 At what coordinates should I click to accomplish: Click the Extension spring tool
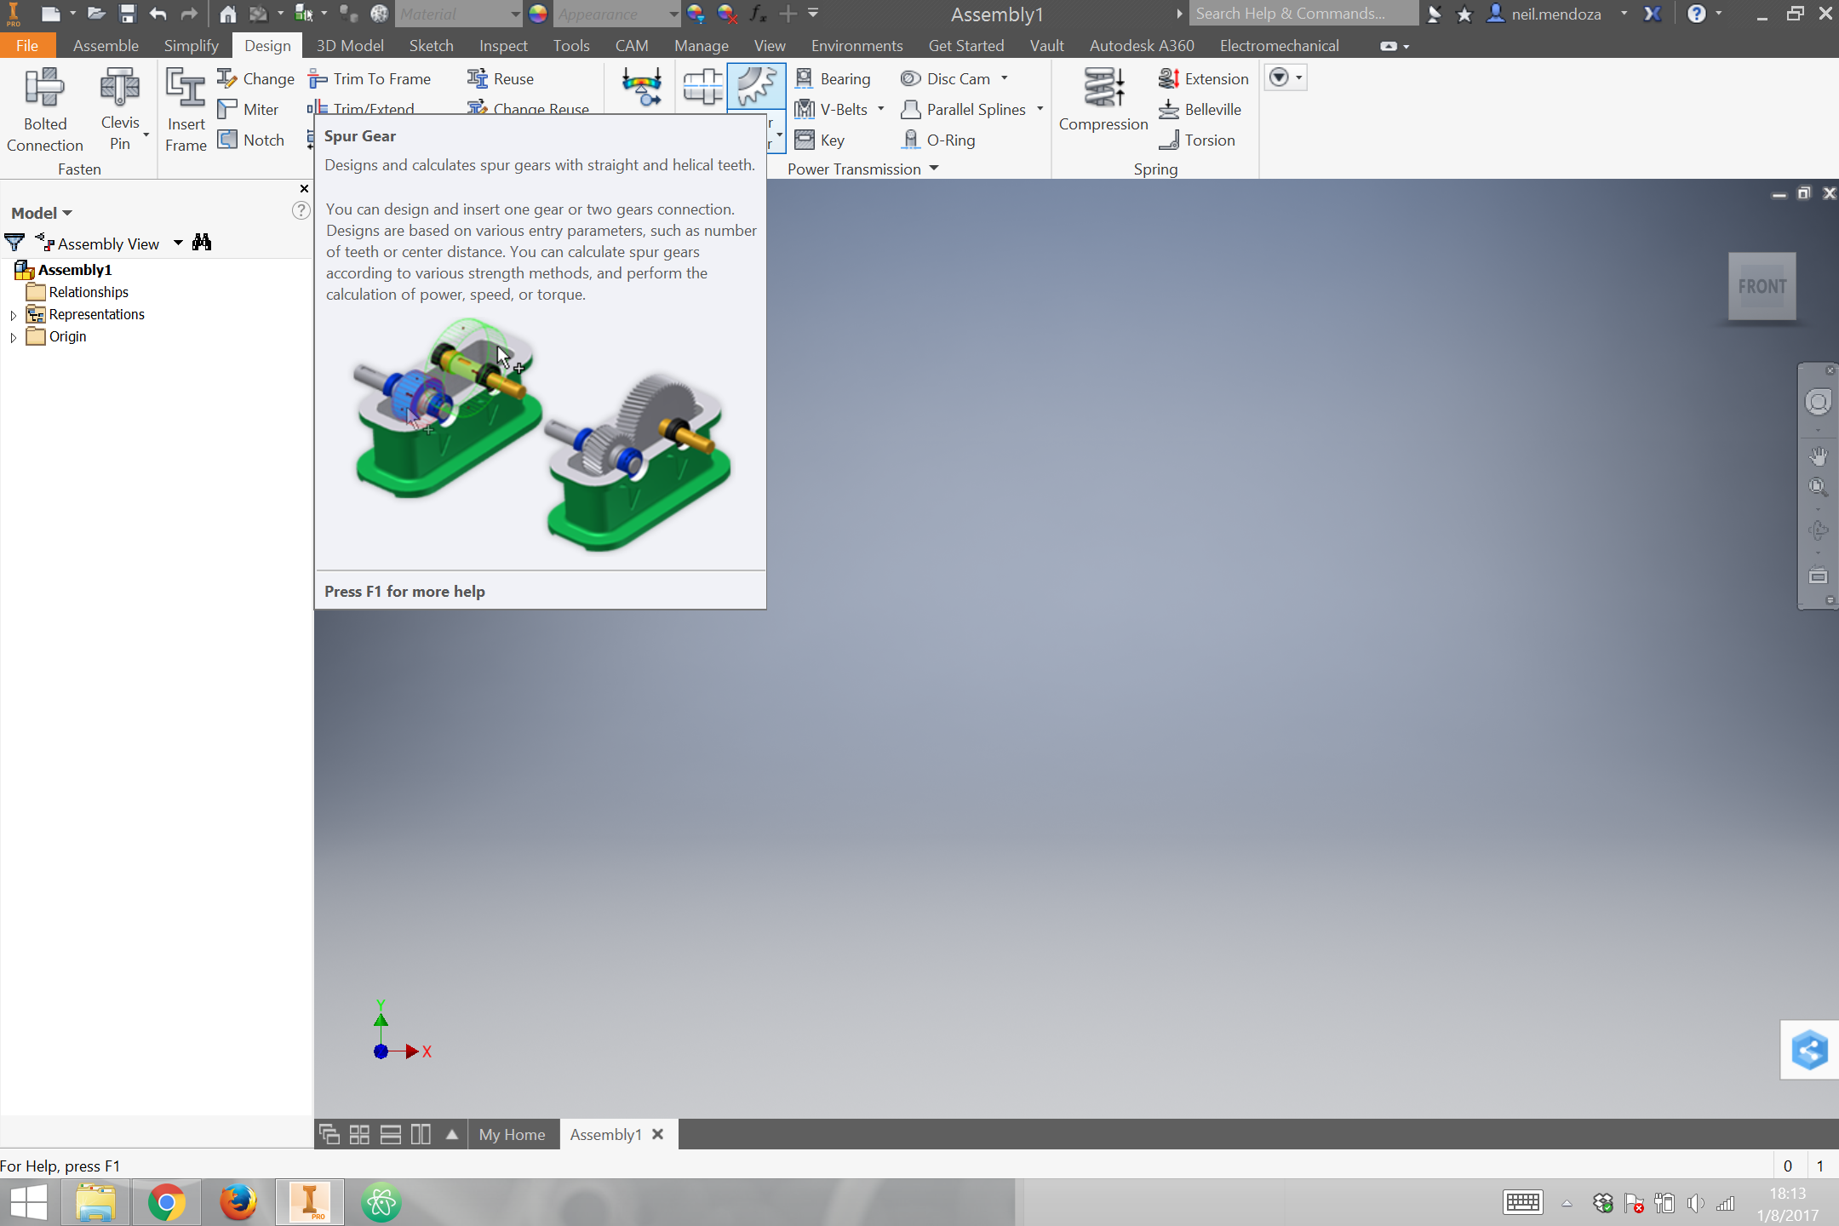[1203, 78]
